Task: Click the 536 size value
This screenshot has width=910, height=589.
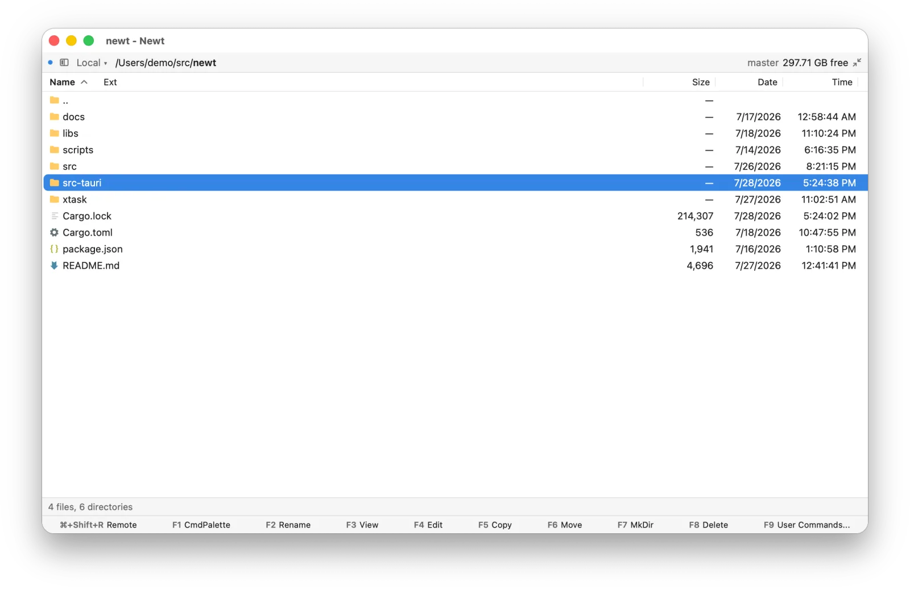Action: pyautogui.click(x=704, y=232)
